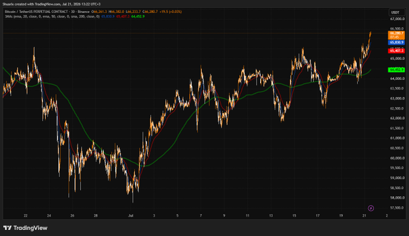
Task: Click 58,000.0 on the price axis
Action: 398,198
